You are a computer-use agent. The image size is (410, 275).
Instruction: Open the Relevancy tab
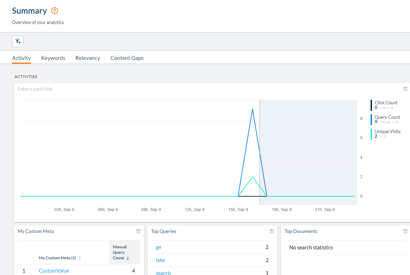click(x=88, y=58)
